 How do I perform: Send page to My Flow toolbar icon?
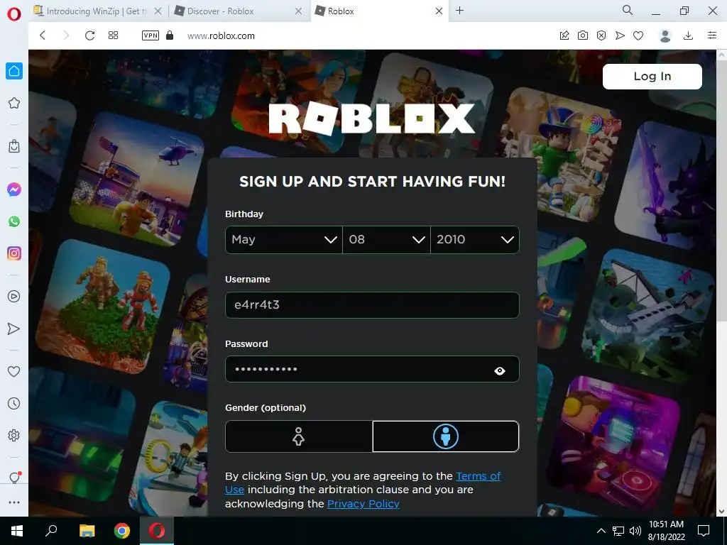[x=620, y=35]
